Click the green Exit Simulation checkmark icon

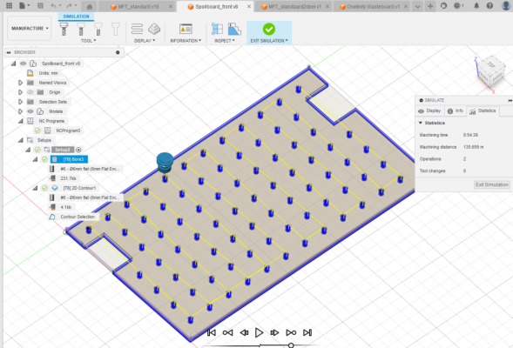(269, 29)
